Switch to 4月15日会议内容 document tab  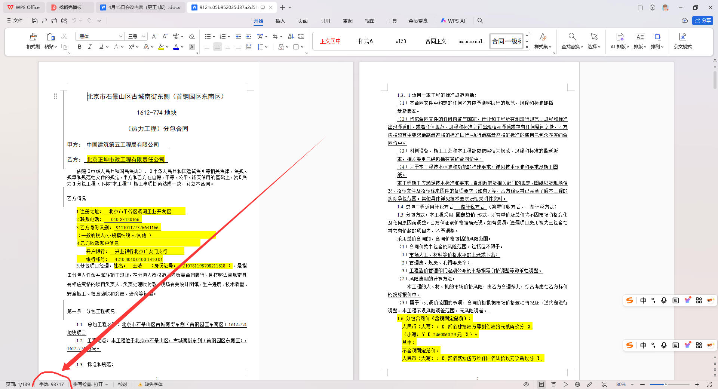tap(141, 7)
